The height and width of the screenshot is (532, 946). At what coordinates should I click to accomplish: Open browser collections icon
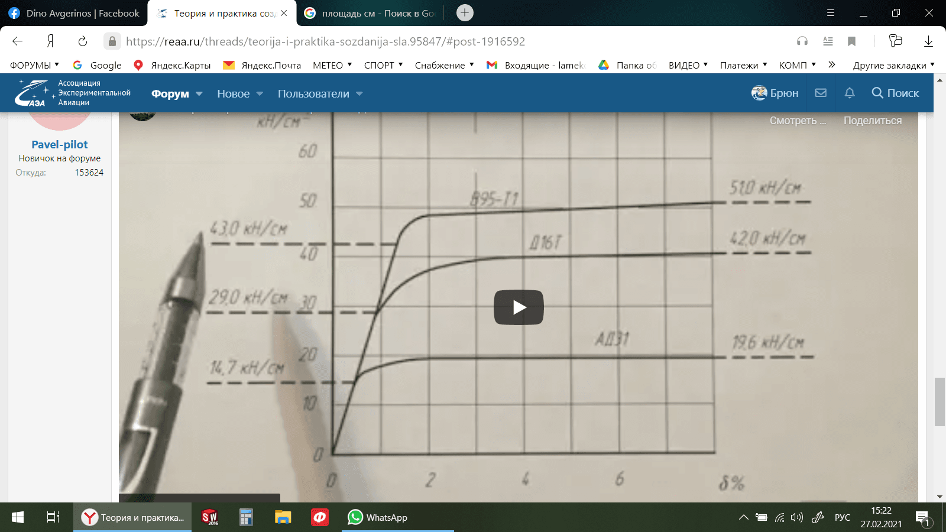(x=896, y=41)
